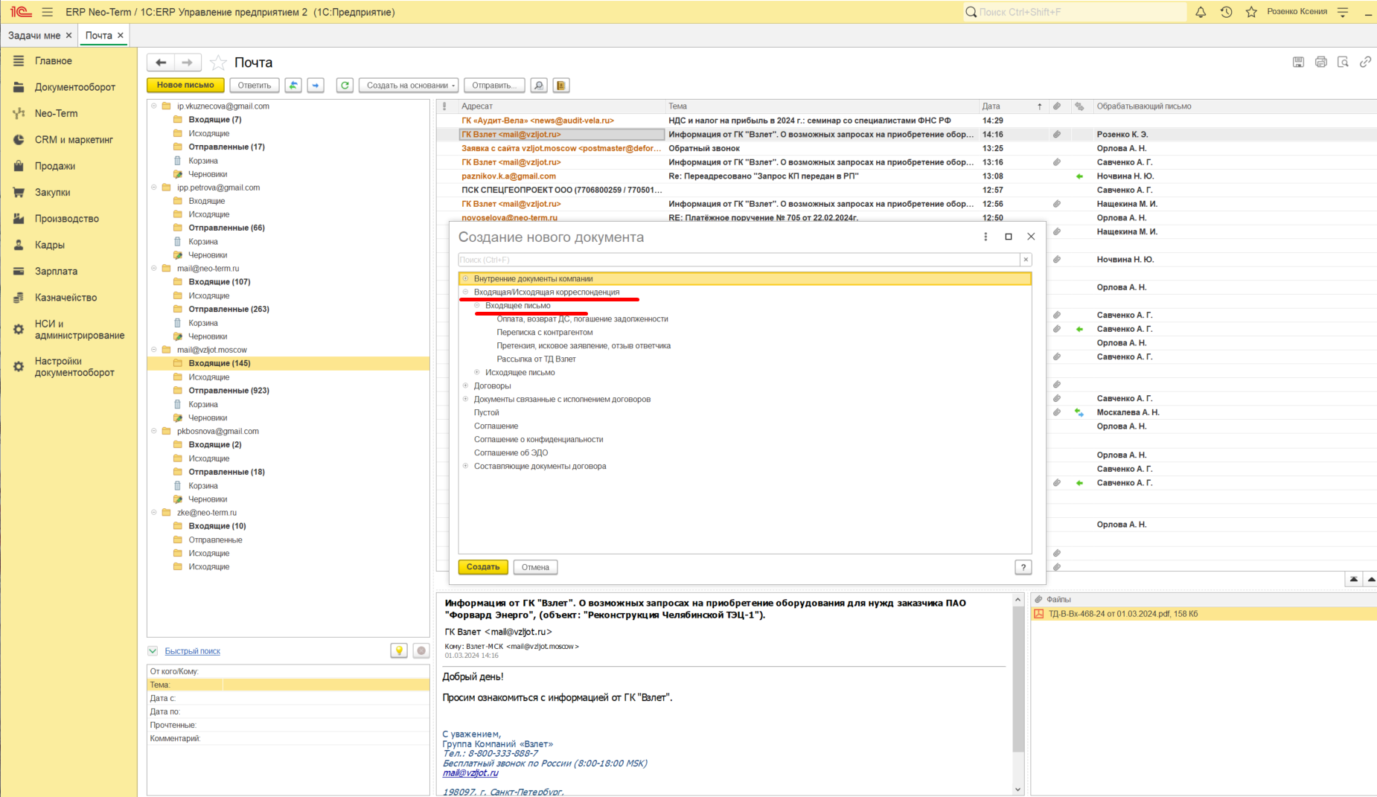Open attached file ТД-В-Вх-468-24 pdf
The width and height of the screenshot is (1377, 797).
[x=1122, y=614]
